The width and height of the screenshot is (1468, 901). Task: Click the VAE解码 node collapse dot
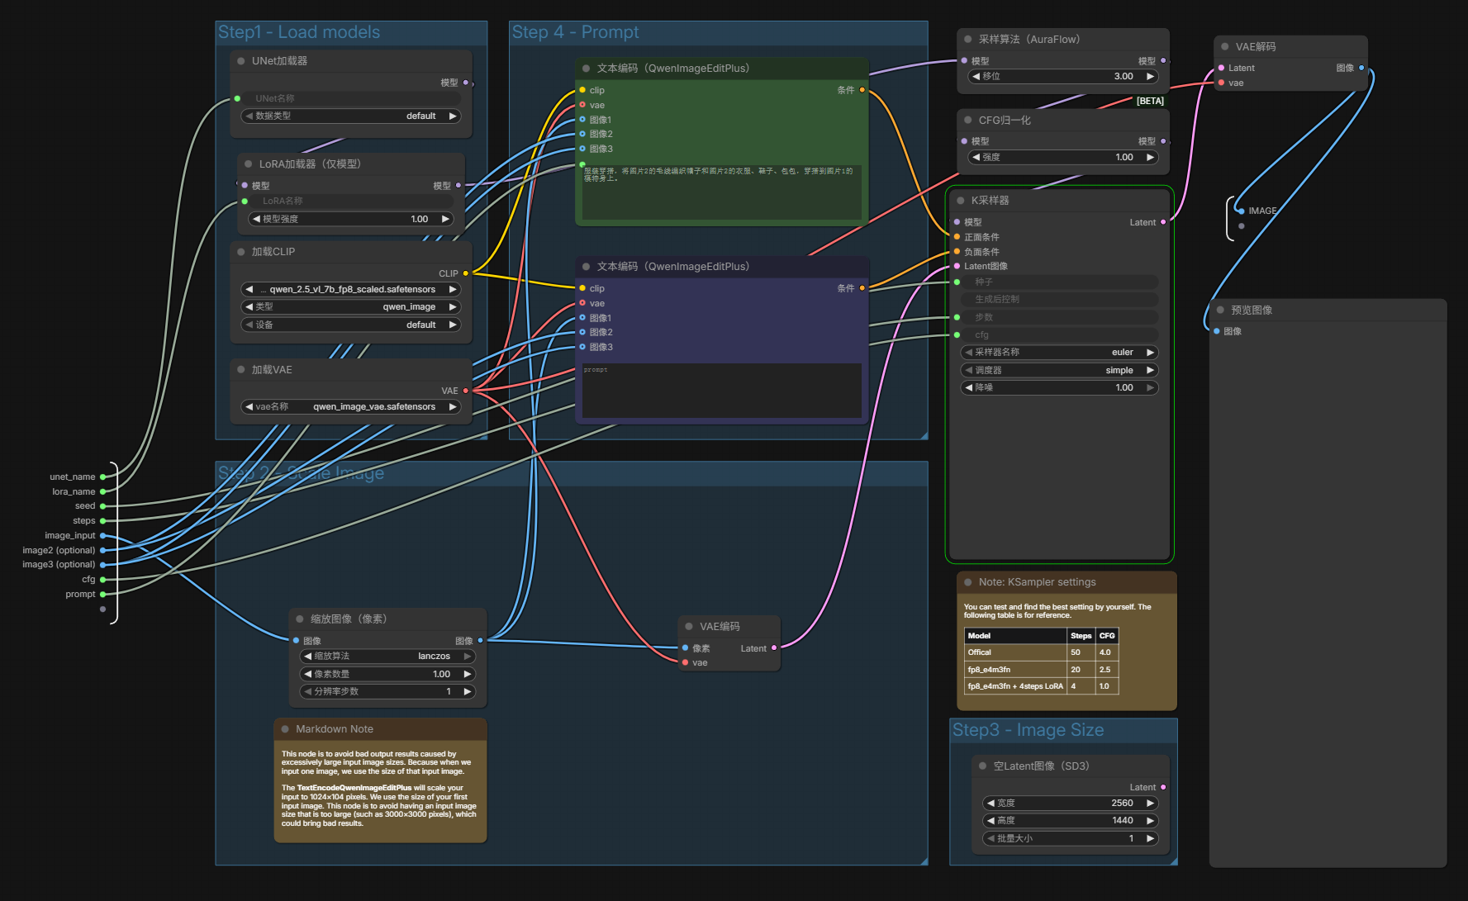[x=1225, y=47]
